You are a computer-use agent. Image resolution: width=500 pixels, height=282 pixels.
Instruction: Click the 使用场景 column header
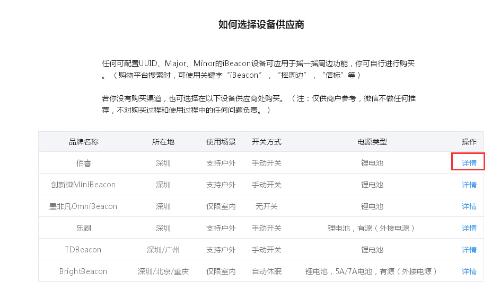(x=221, y=142)
